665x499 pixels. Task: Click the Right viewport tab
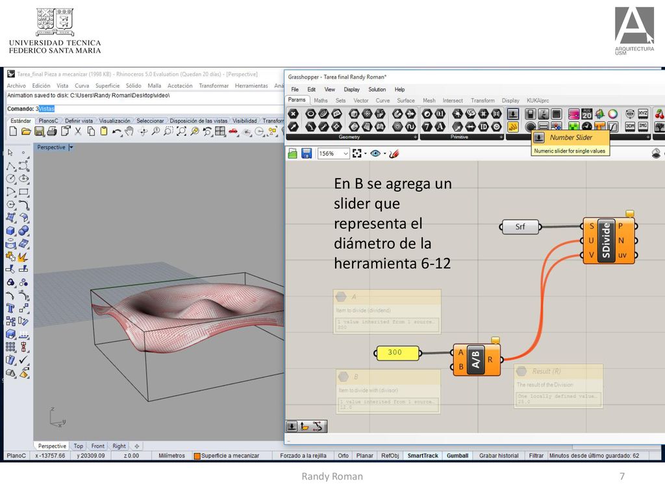tap(119, 446)
